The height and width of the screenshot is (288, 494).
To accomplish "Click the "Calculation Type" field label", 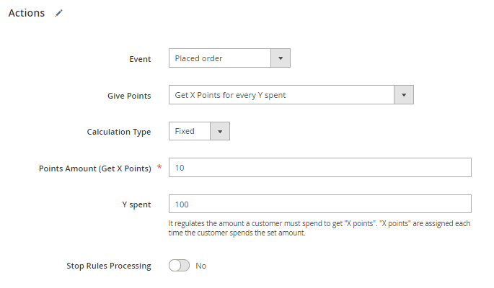I will tap(119, 132).
